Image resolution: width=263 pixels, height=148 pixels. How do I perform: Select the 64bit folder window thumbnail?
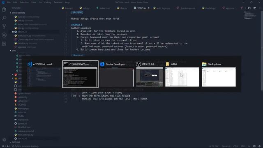click(x=182, y=74)
